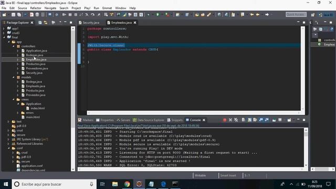Select Empleado.java in models

coord(35,86)
